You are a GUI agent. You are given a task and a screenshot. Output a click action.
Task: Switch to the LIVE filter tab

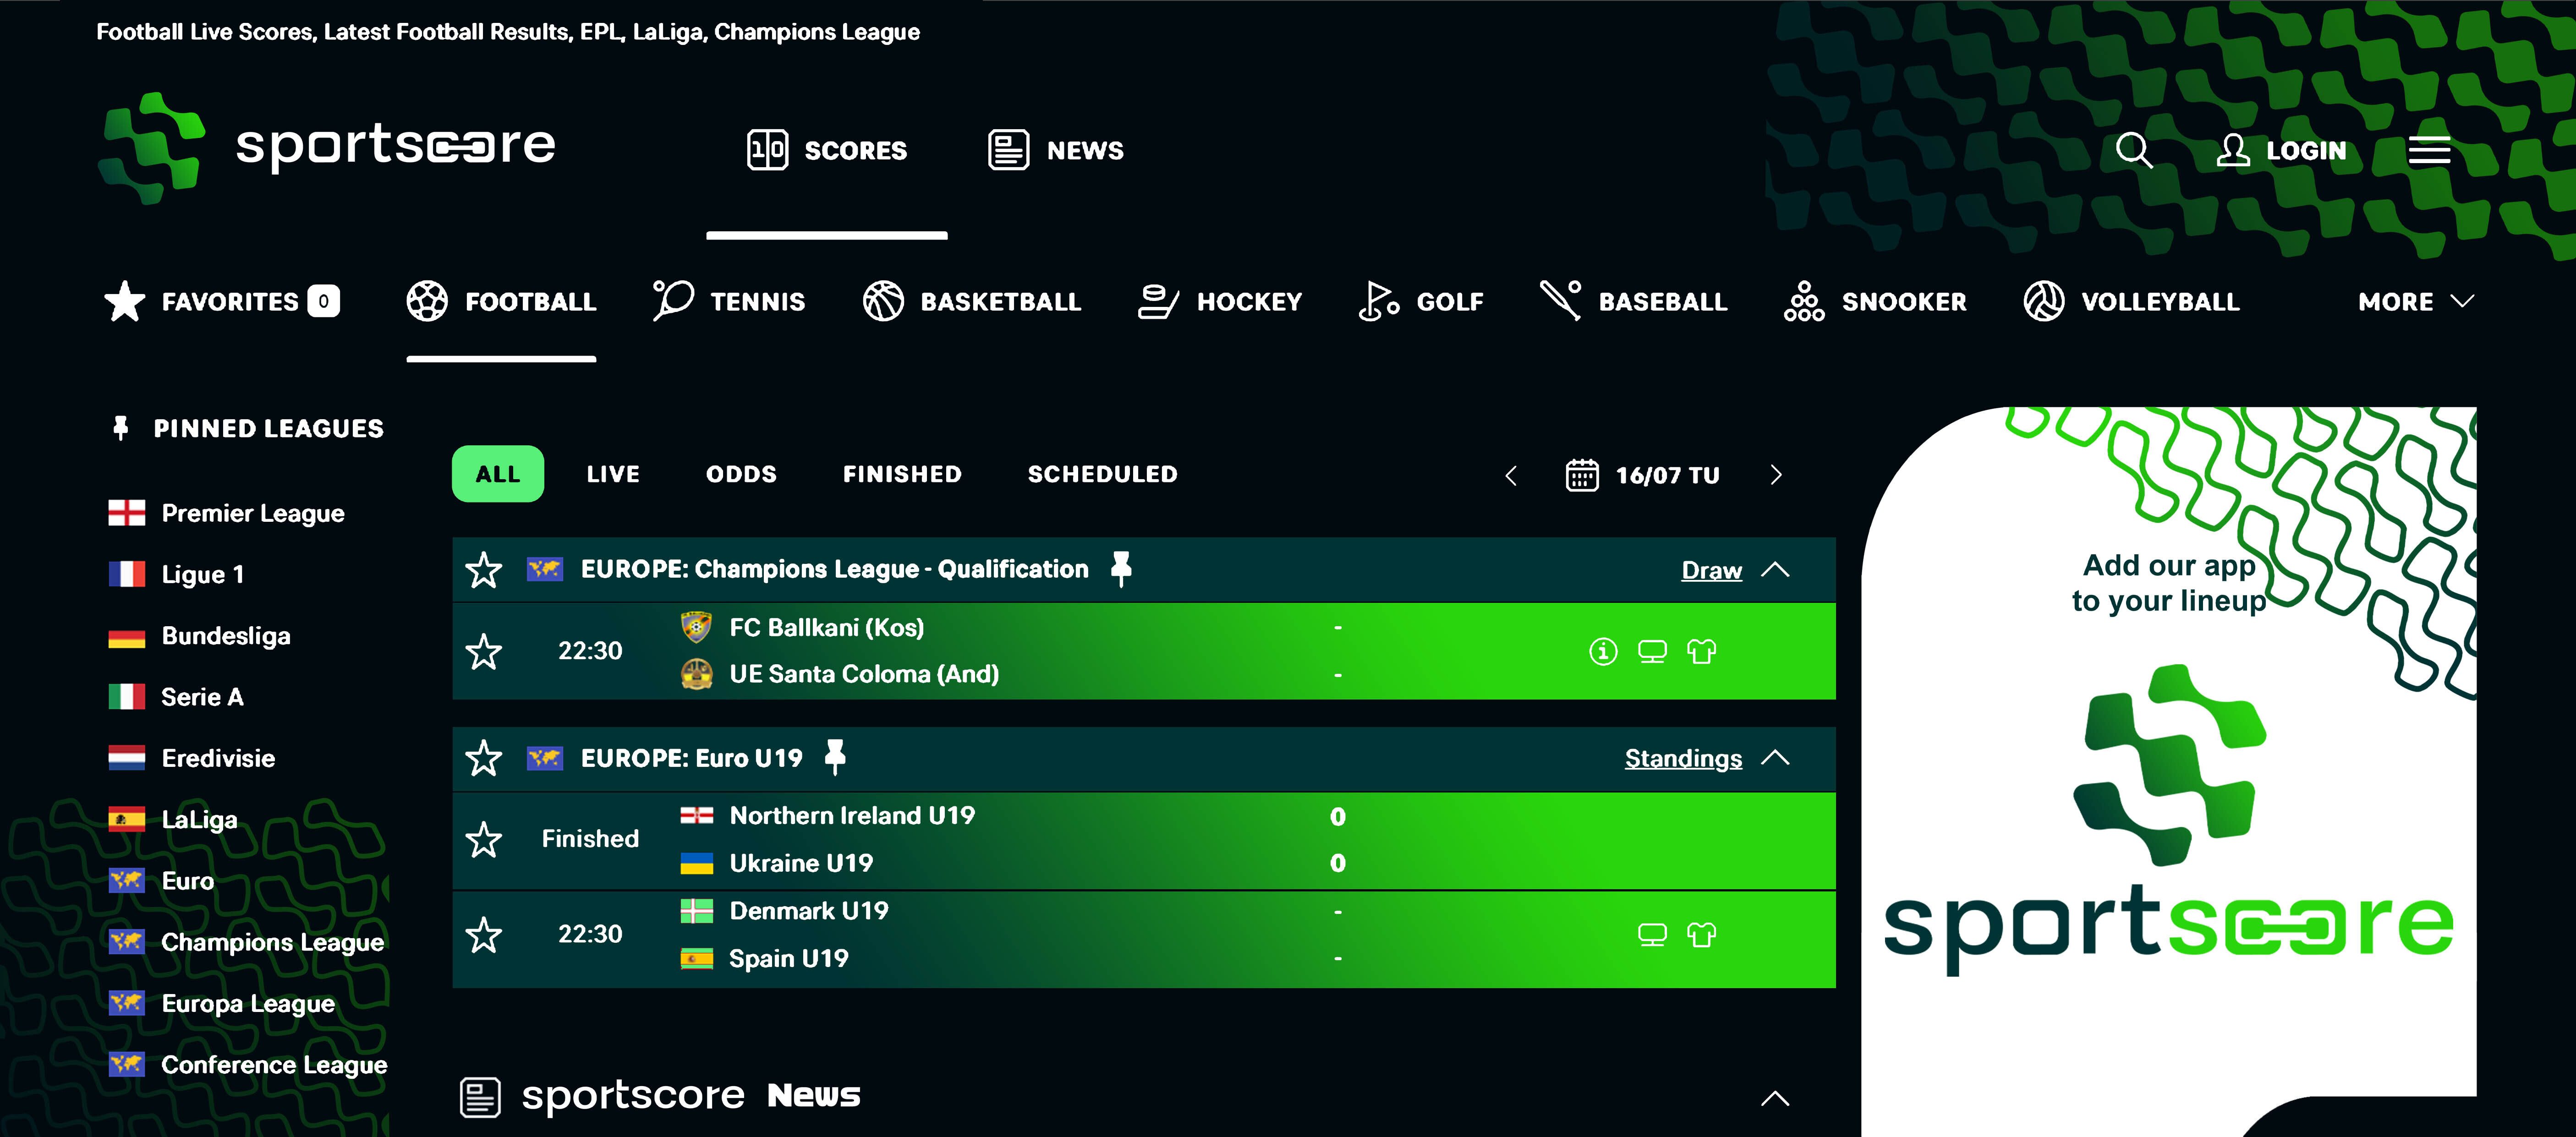(x=613, y=474)
